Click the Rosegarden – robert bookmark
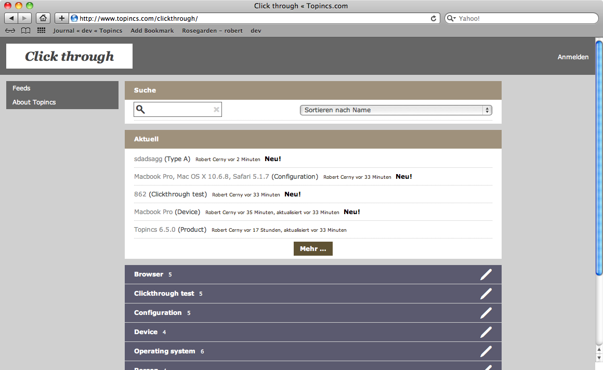The height and width of the screenshot is (370, 603). click(x=212, y=31)
